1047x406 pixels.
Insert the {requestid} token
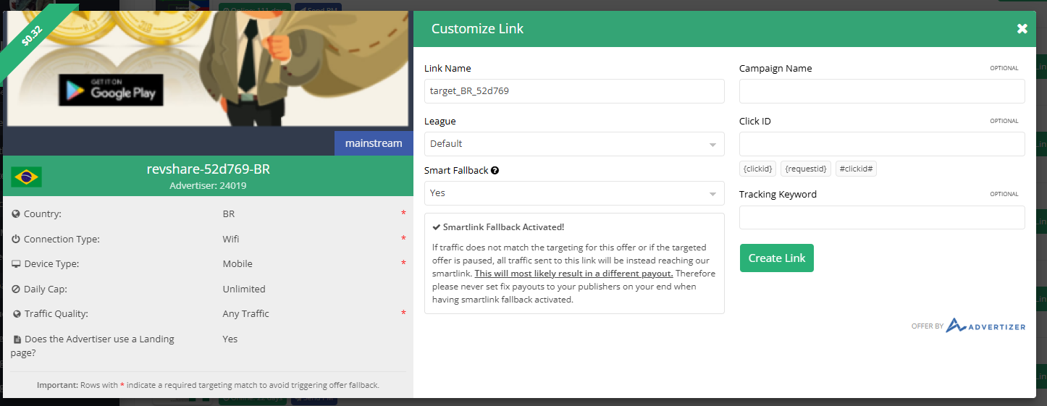tap(805, 169)
